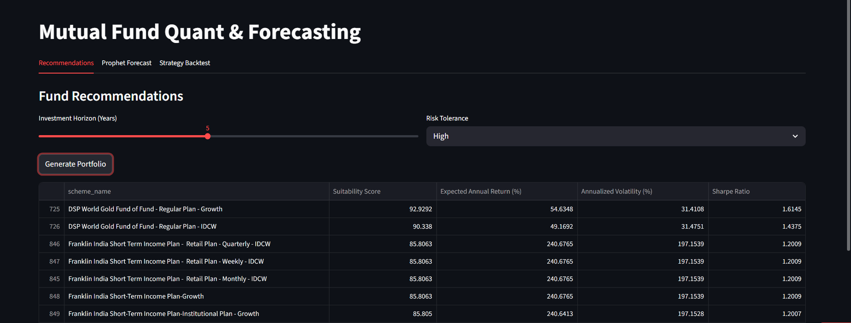Click the Generate Portfolio button
Screen dimensions: 851x323
click(x=76, y=164)
